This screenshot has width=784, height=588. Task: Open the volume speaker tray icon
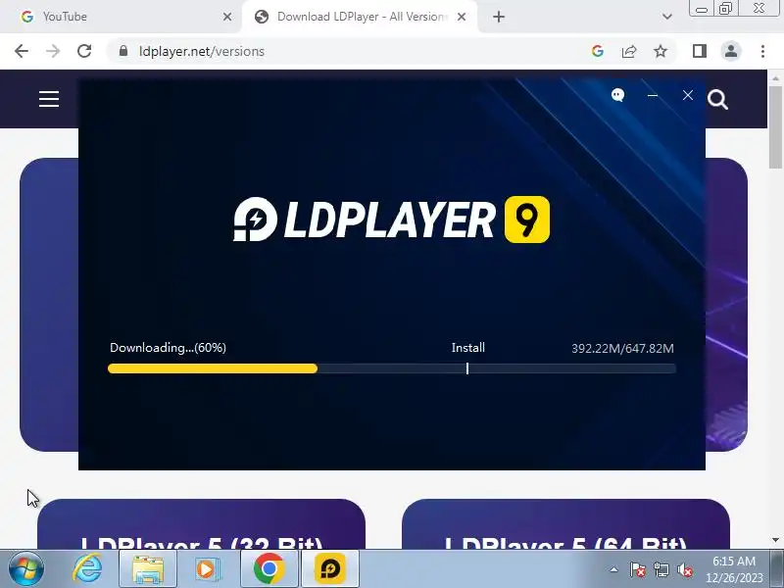[x=684, y=569]
